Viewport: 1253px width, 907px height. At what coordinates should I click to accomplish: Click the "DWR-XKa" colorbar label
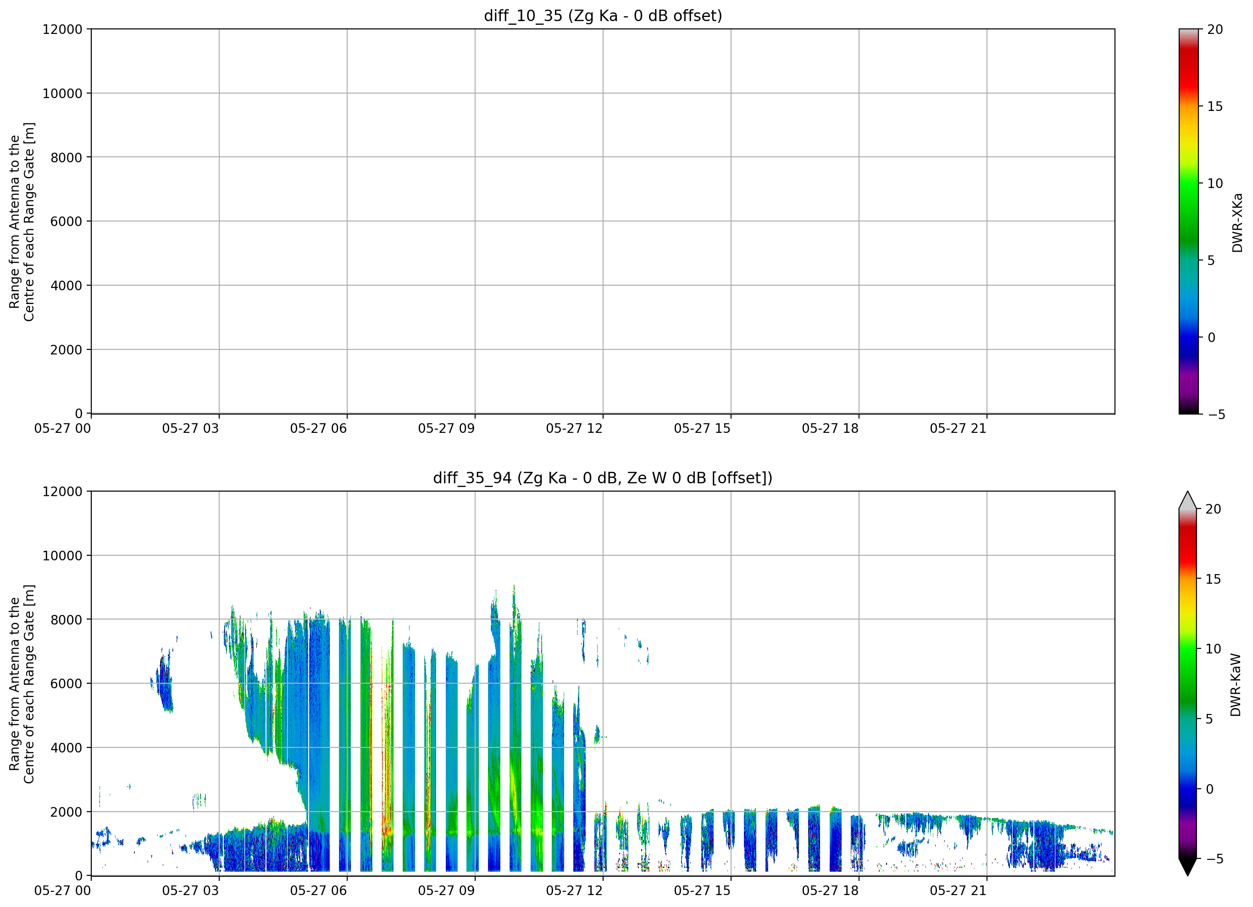(x=1237, y=222)
